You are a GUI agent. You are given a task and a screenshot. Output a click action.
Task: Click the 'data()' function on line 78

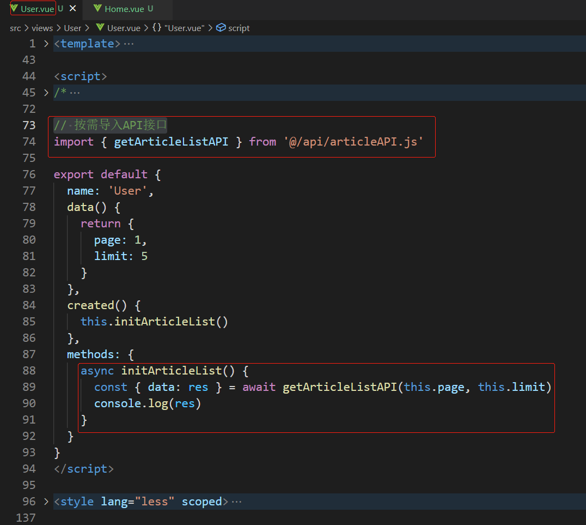87,207
